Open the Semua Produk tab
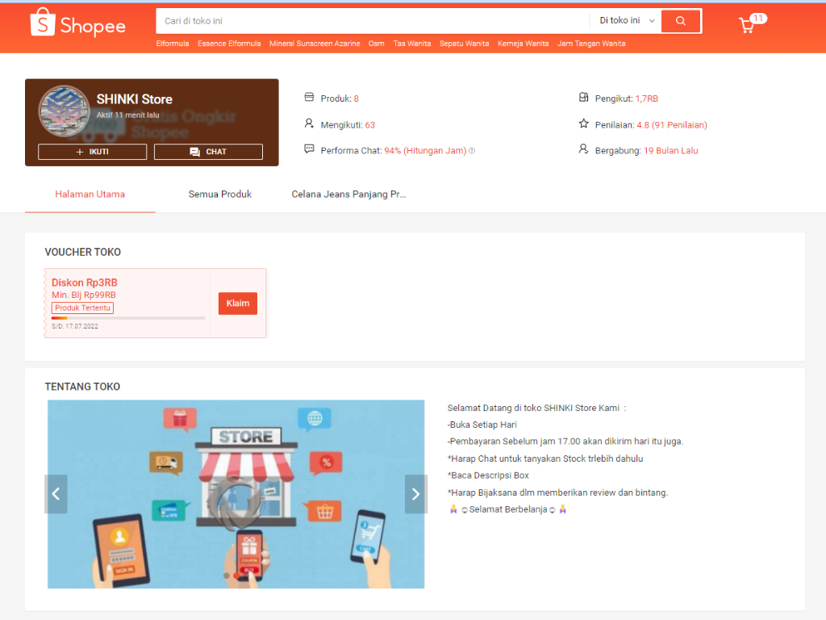This screenshot has height=620, width=826. [x=220, y=194]
